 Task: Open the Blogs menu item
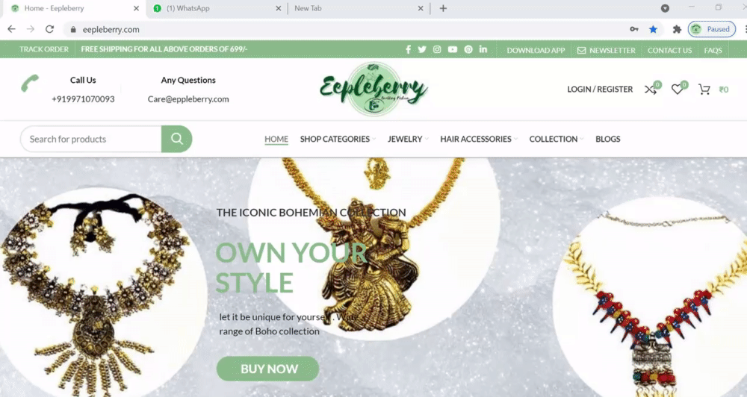pos(608,139)
